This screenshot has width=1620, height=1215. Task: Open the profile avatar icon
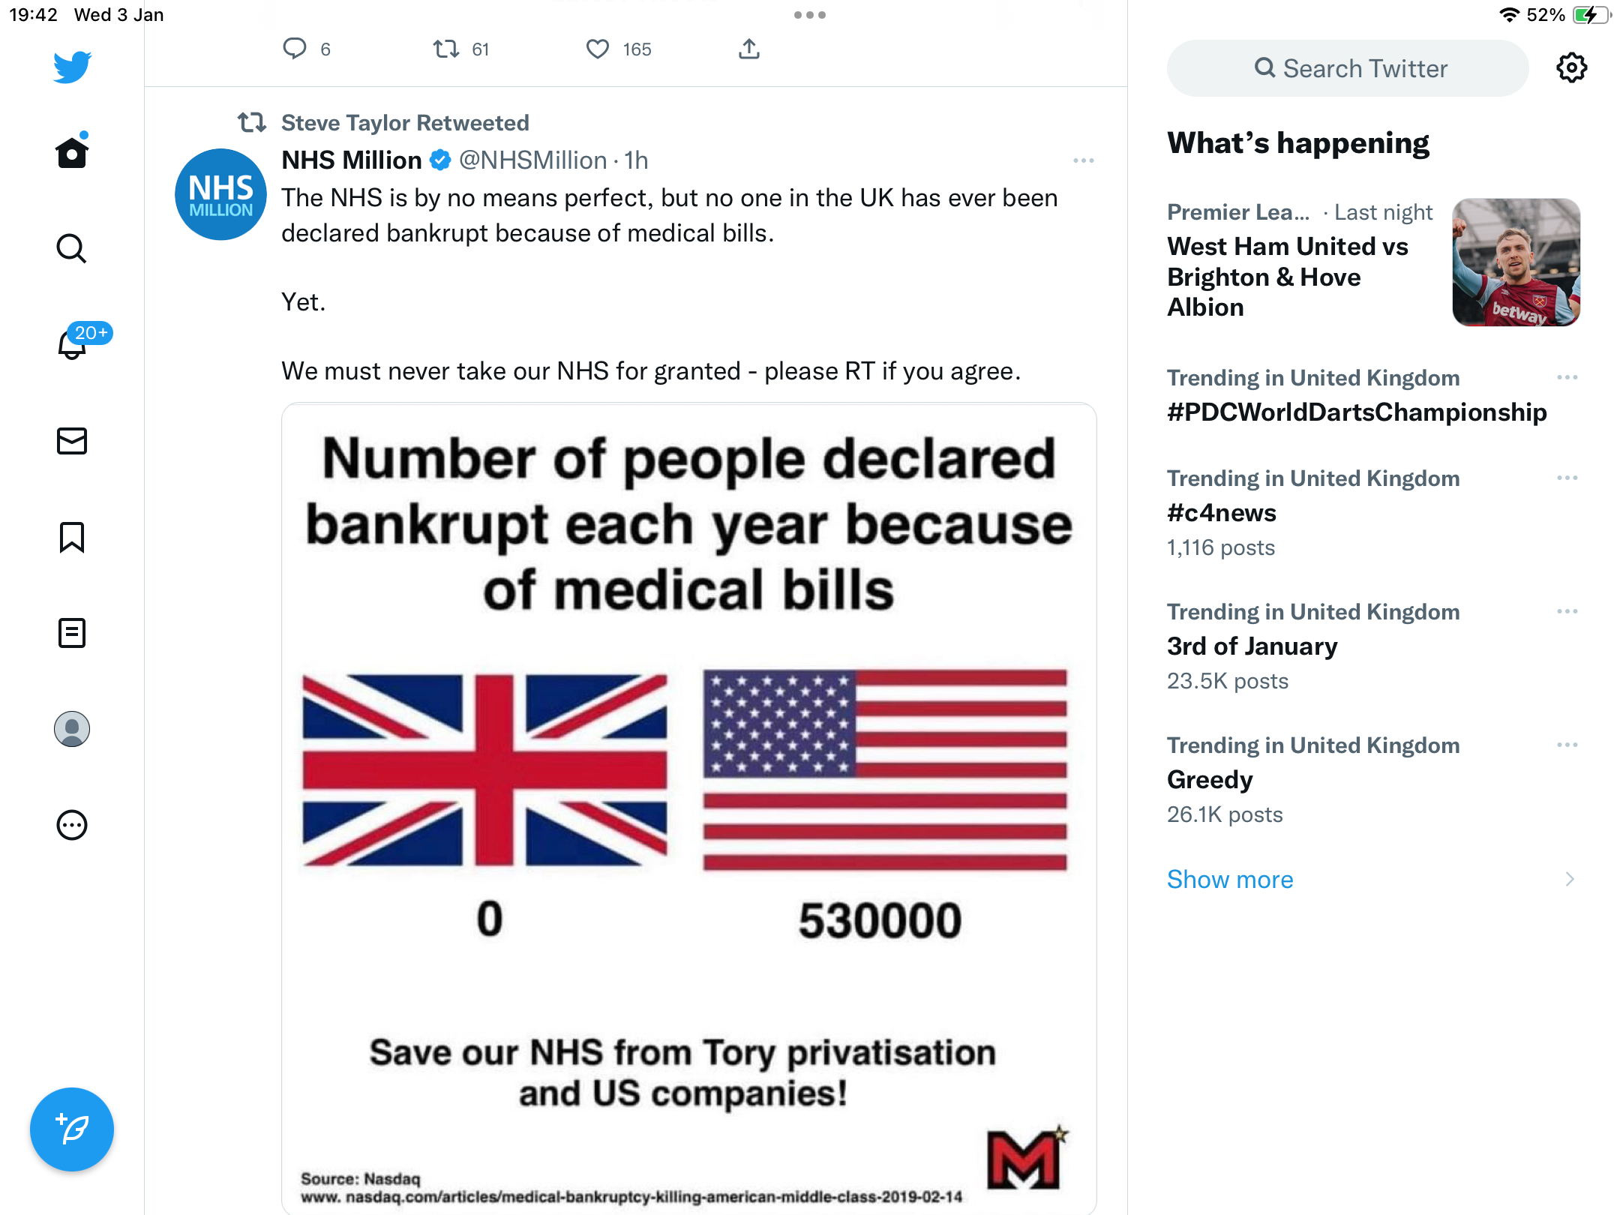tap(72, 729)
